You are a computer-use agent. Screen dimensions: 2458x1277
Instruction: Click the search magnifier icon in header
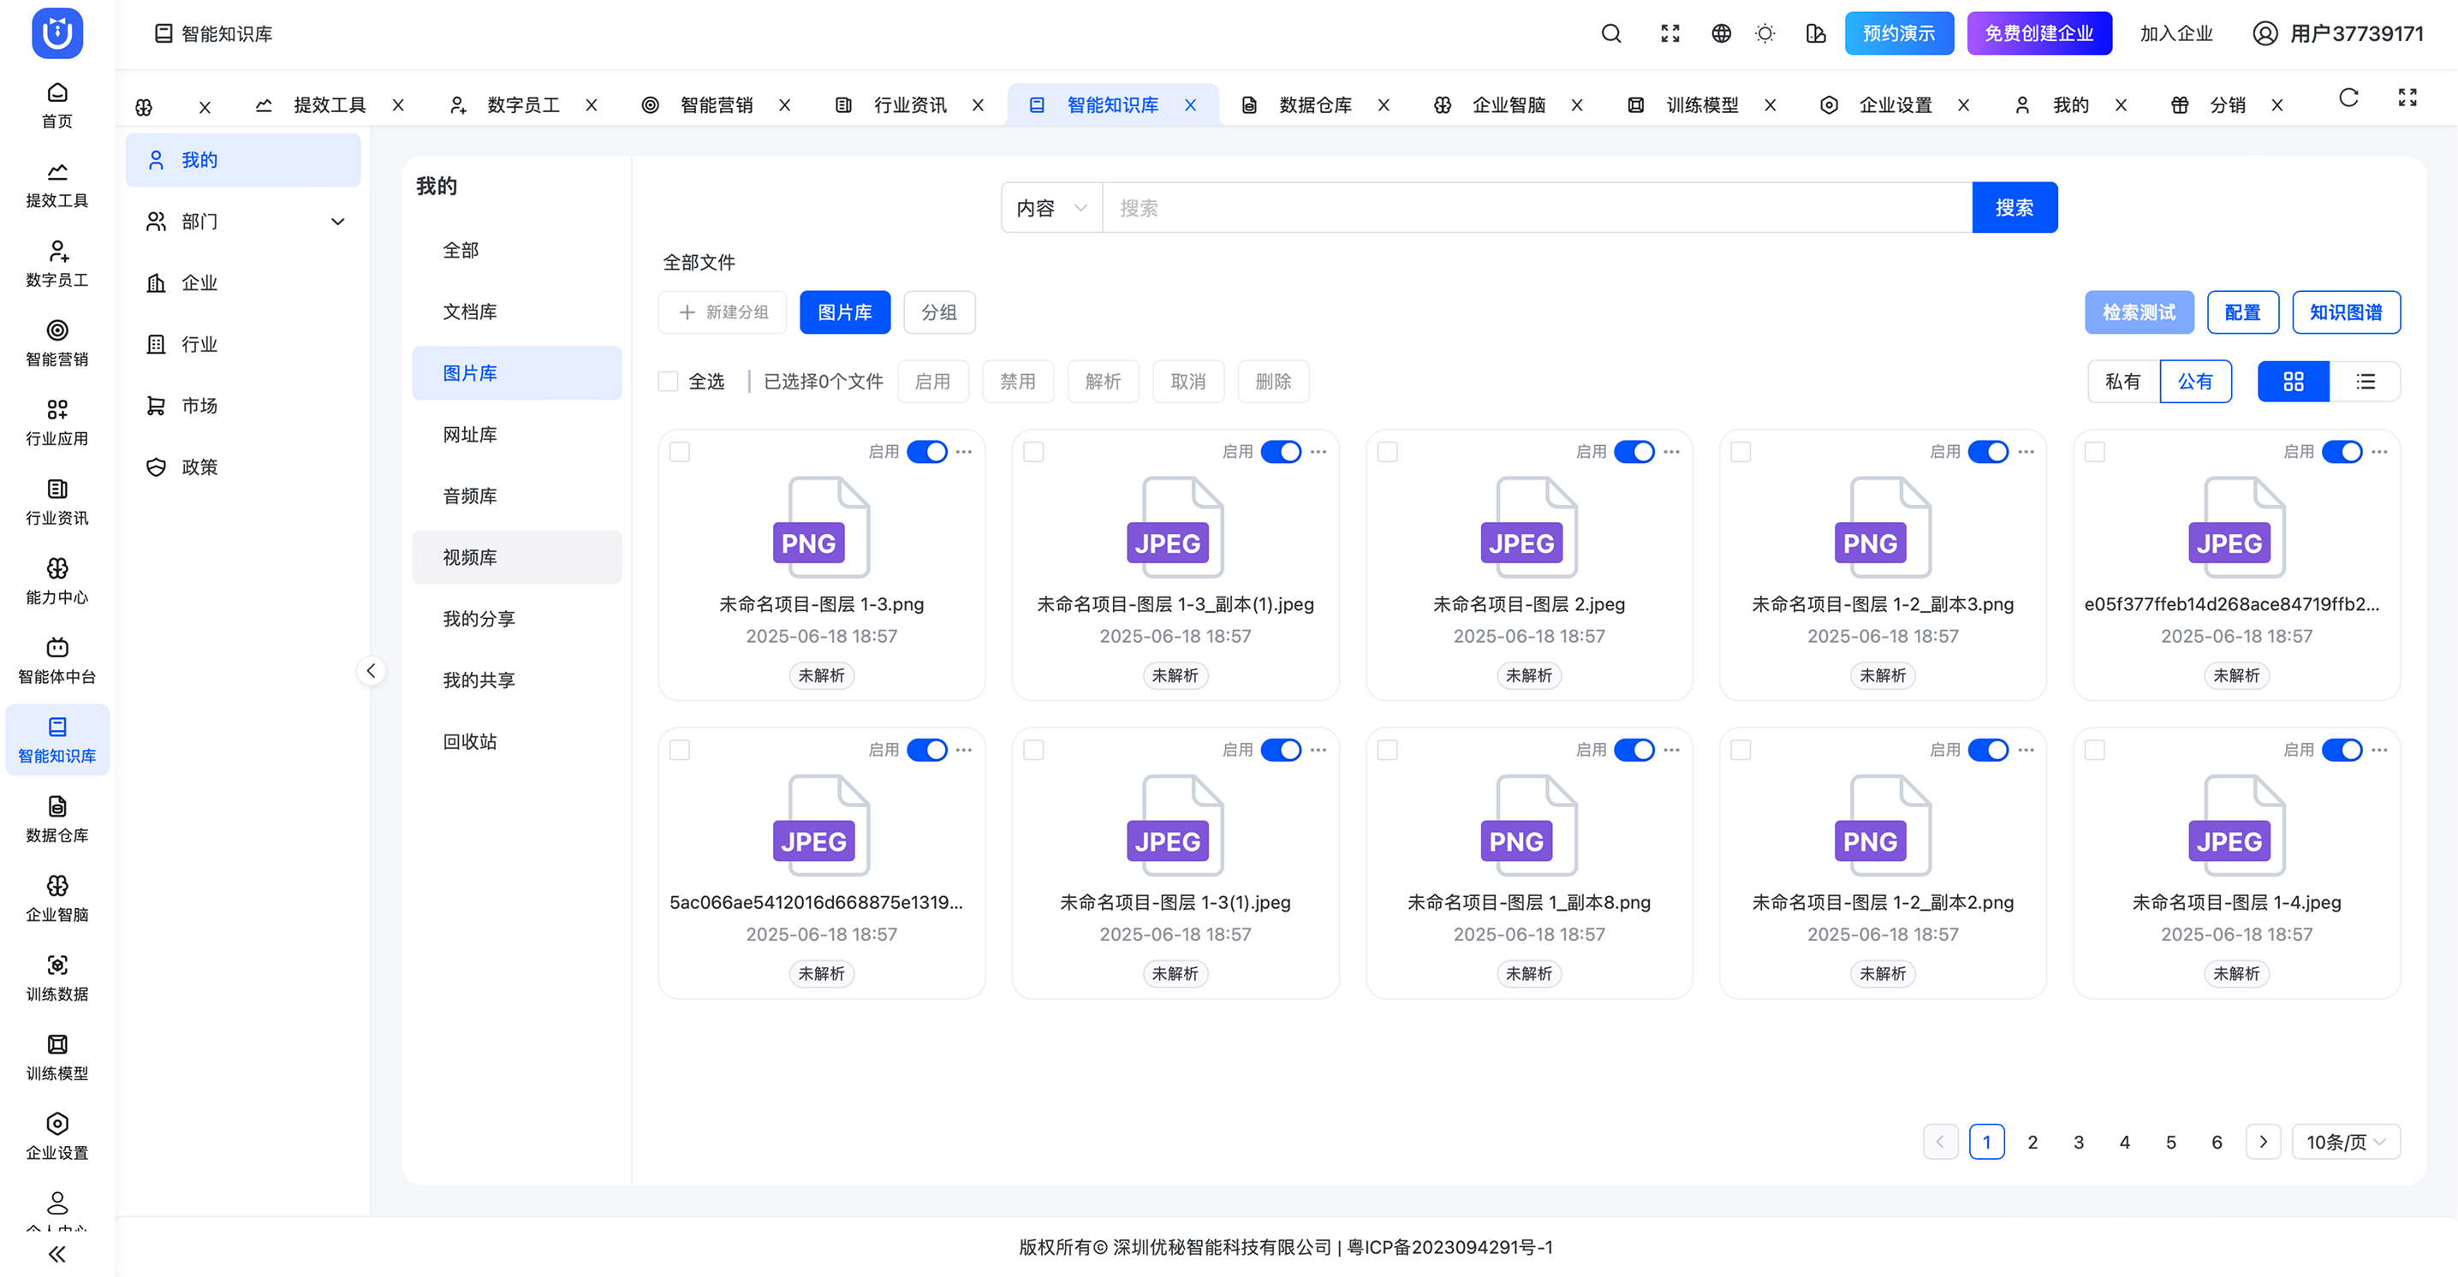1610,33
